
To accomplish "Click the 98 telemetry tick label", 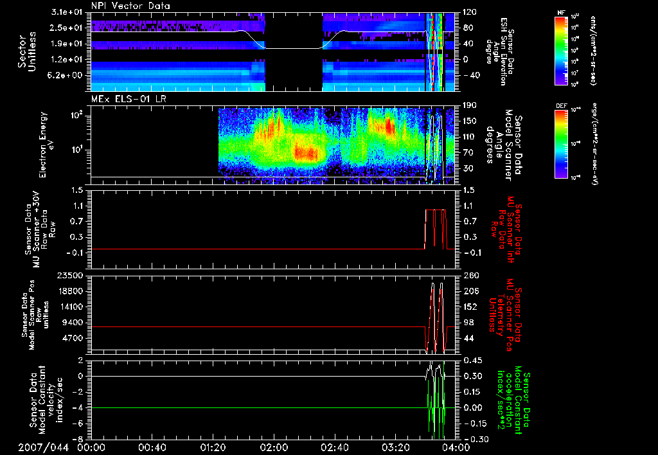I will pyautogui.click(x=468, y=323).
